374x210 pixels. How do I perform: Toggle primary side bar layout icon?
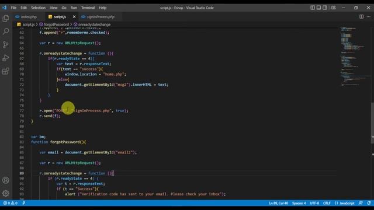coord(313,8)
